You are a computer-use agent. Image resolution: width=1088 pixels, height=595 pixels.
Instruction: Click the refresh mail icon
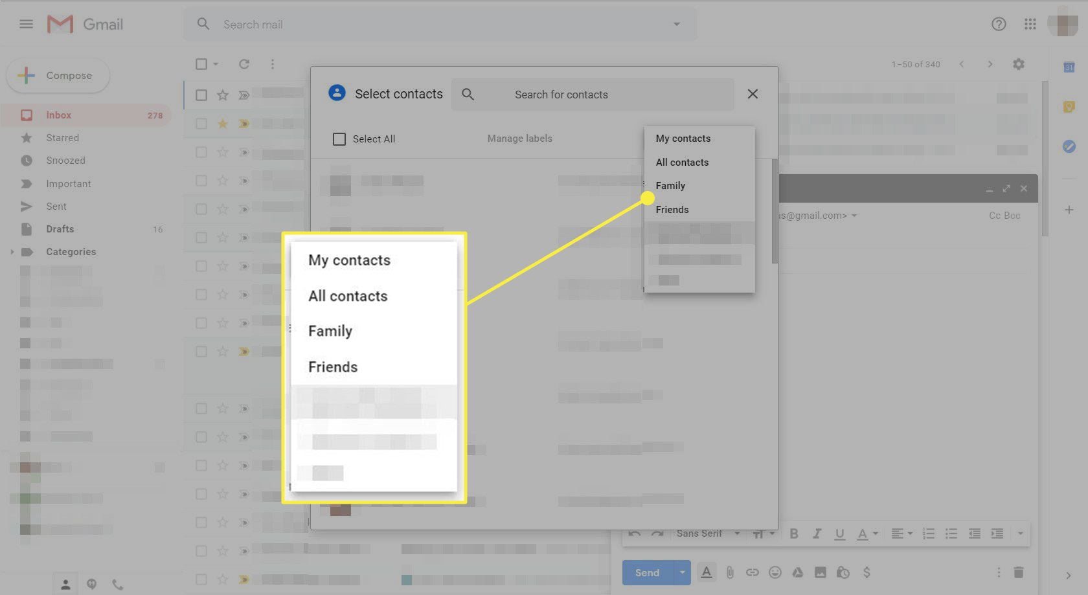(x=244, y=64)
